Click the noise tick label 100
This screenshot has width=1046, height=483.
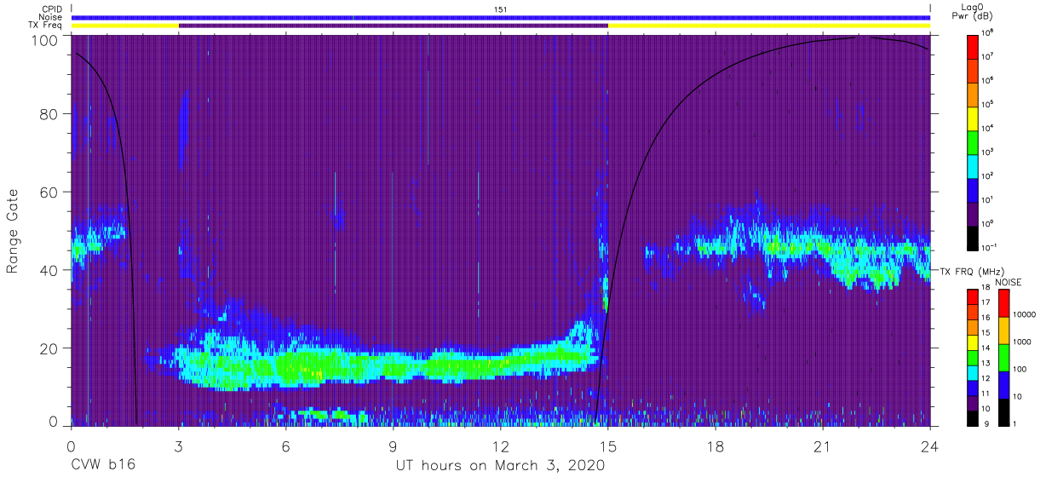pyautogui.click(x=1020, y=369)
